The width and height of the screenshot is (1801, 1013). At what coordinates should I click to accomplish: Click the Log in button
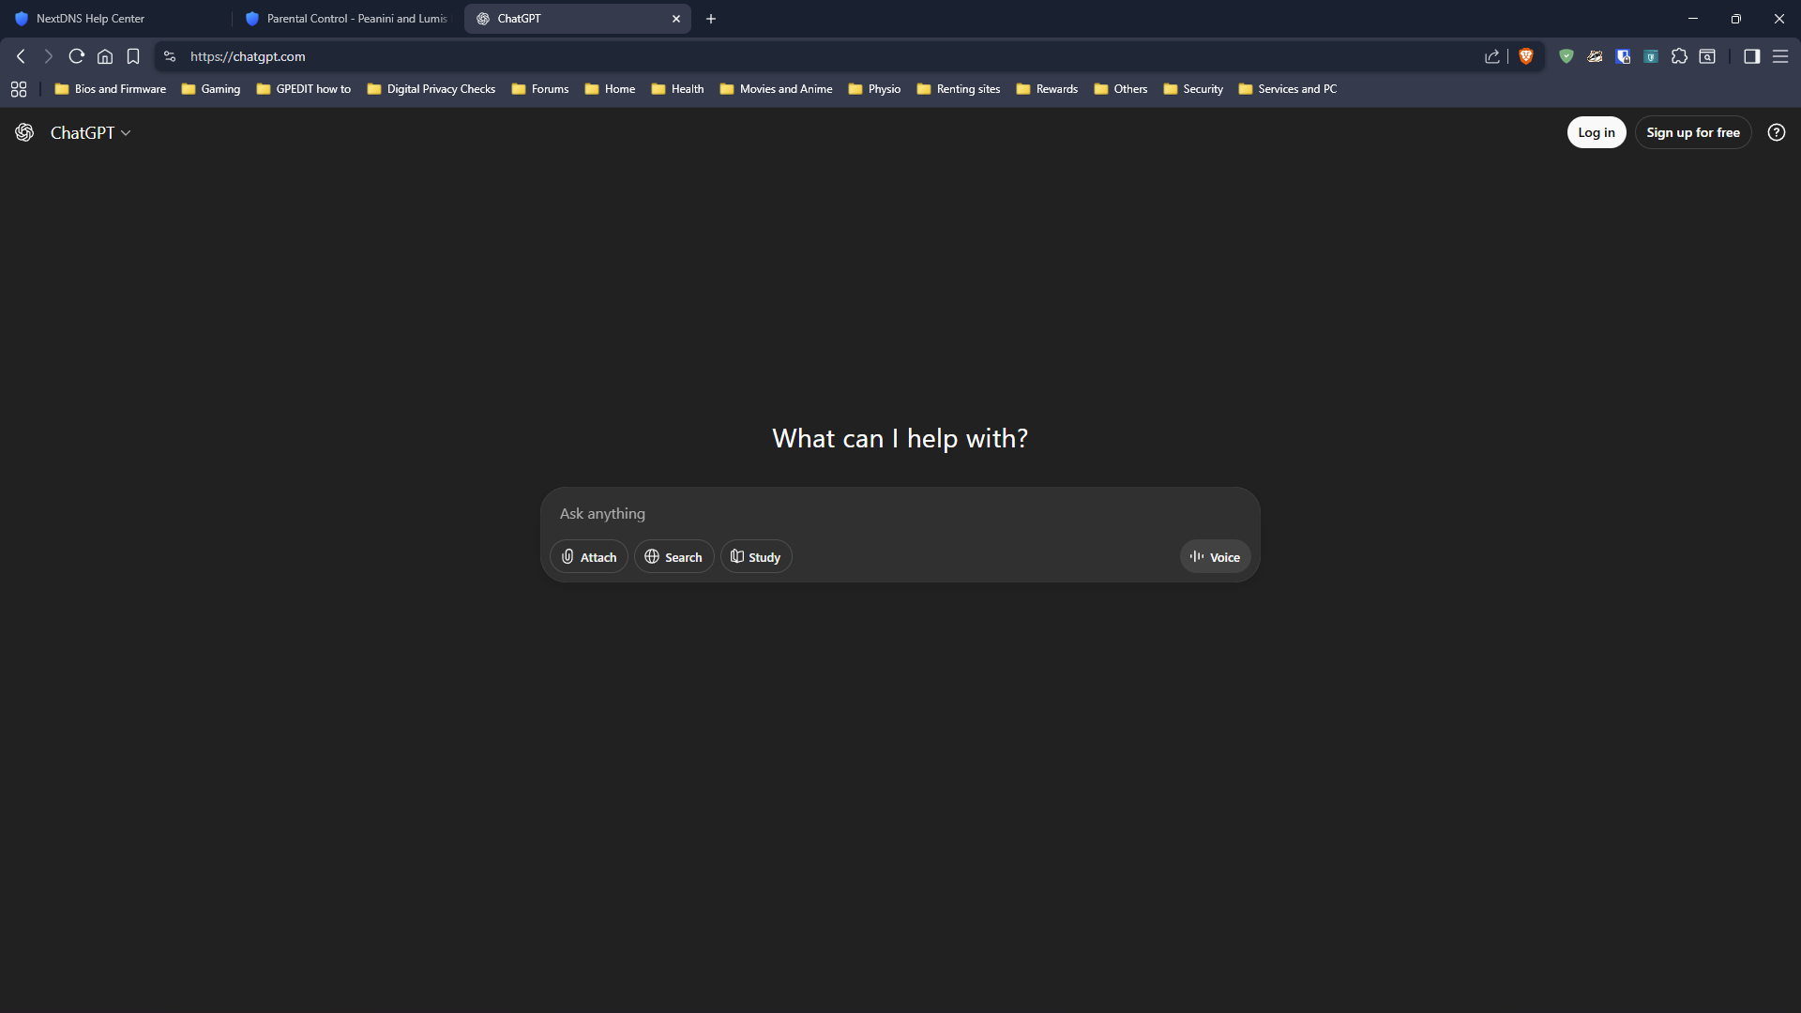coord(1596,132)
